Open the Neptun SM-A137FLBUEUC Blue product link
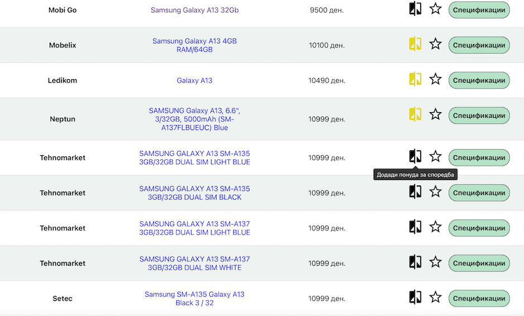This screenshot has height=316, width=524. pyautogui.click(x=194, y=119)
